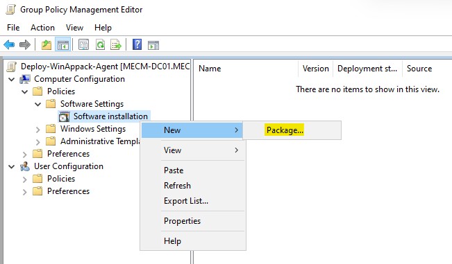Select the Software installation tree item

click(110, 116)
